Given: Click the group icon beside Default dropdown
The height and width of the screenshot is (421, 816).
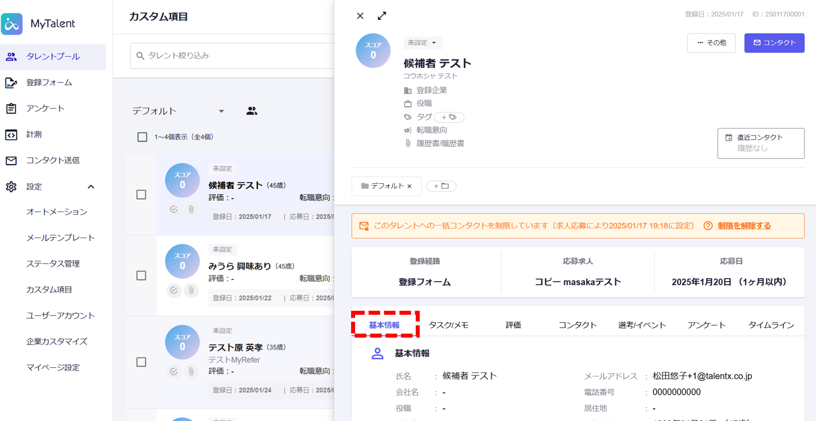Looking at the screenshot, I should [252, 111].
